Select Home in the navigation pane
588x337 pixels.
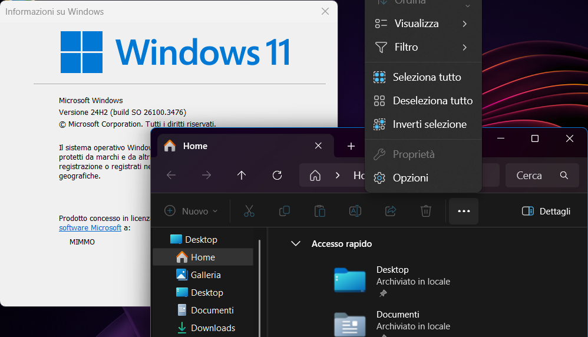click(203, 257)
